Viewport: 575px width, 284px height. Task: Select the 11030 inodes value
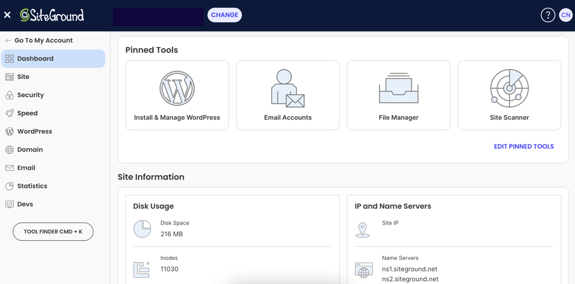tap(170, 269)
